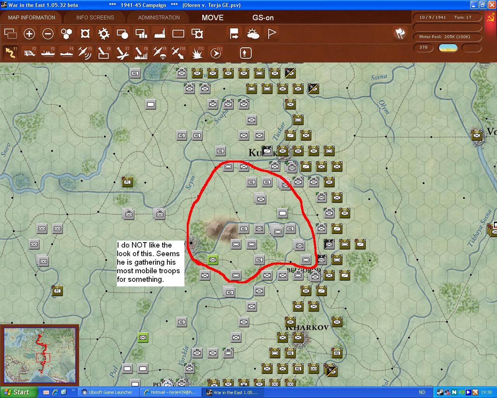
Task: Toggle the fortification levels map icon
Action: coord(85,34)
